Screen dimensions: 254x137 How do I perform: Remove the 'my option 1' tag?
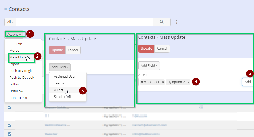coord(163,82)
